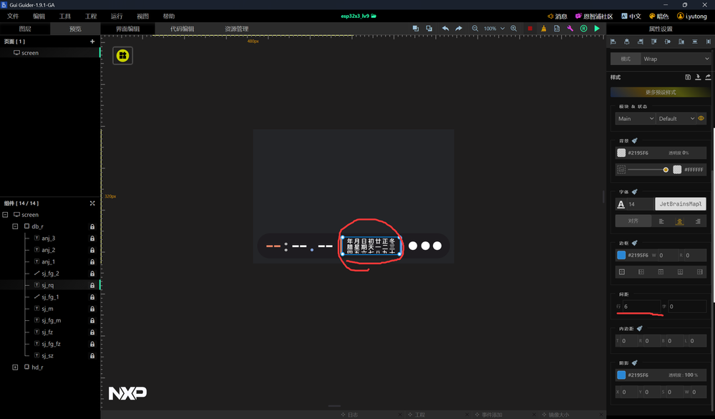This screenshot has height=419, width=715.
Task: Click the brush icon next to 内边距
Action: pos(640,328)
